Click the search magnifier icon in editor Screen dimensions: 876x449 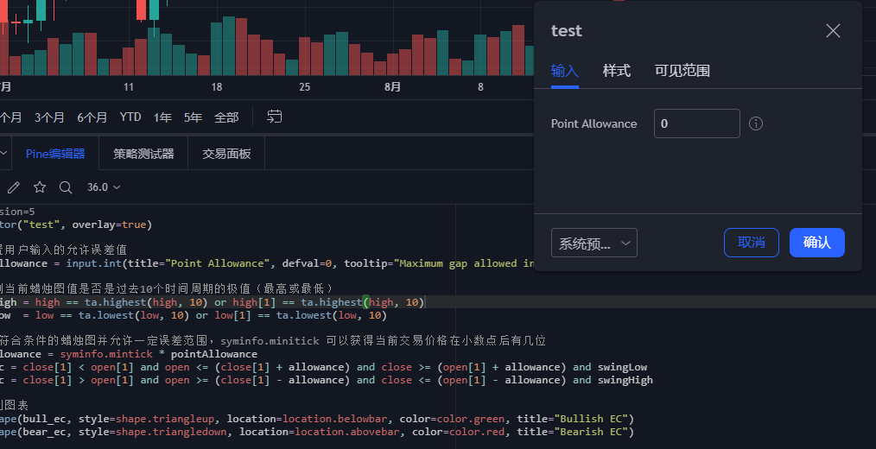[x=66, y=187]
